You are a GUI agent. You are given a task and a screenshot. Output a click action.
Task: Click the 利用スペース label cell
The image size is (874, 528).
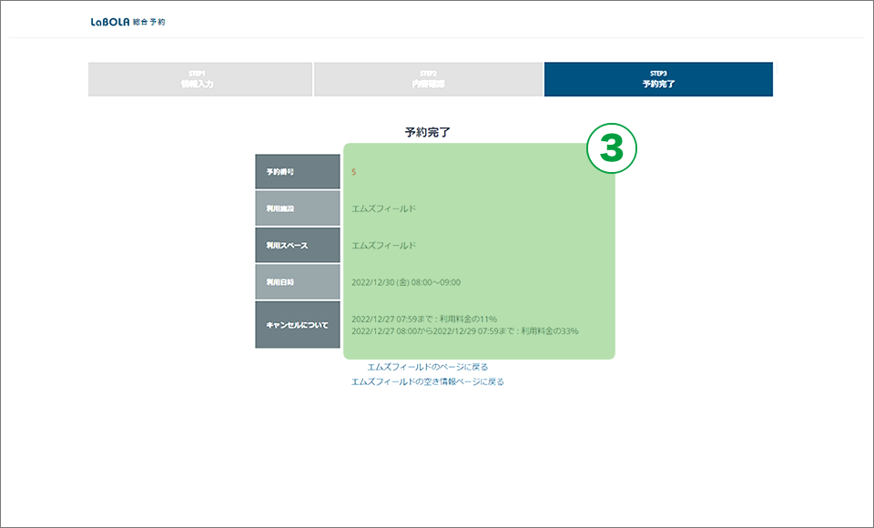pos(297,246)
